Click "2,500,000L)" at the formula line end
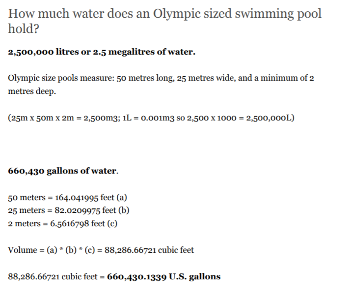This screenshot has height=295, width=351. pyautogui.click(x=270, y=118)
